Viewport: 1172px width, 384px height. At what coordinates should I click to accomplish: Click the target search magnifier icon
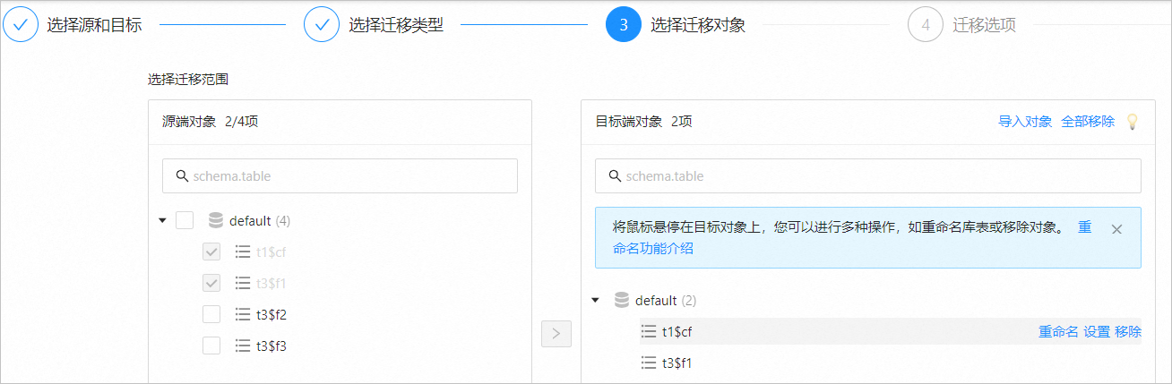615,176
